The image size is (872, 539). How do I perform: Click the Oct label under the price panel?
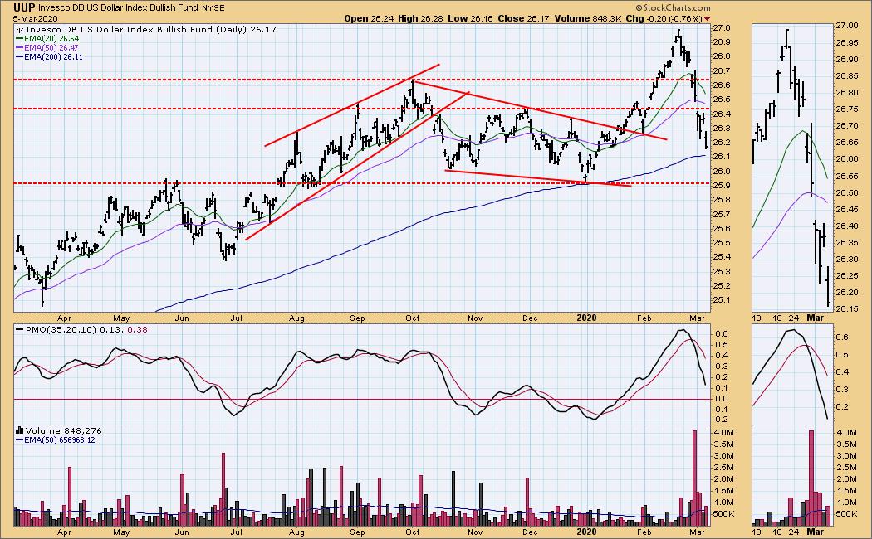tap(413, 318)
